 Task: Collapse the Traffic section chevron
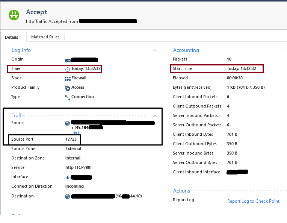pyautogui.click(x=155, y=116)
